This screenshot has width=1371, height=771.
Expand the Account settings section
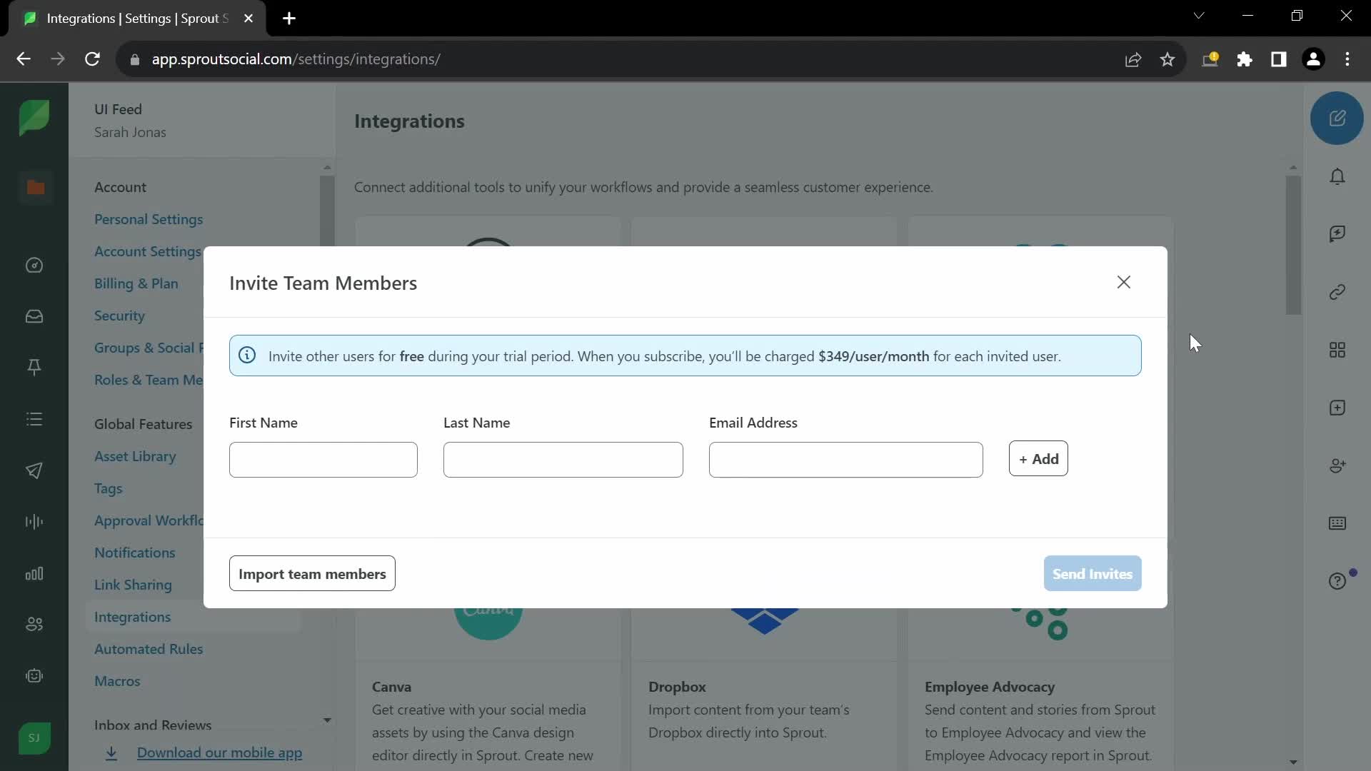[148, 251]
